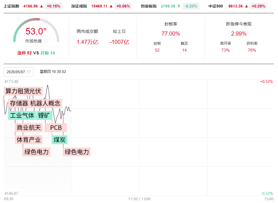Click the 封板 count 52
The image size is (278, 203).
[x=157, y=50]
